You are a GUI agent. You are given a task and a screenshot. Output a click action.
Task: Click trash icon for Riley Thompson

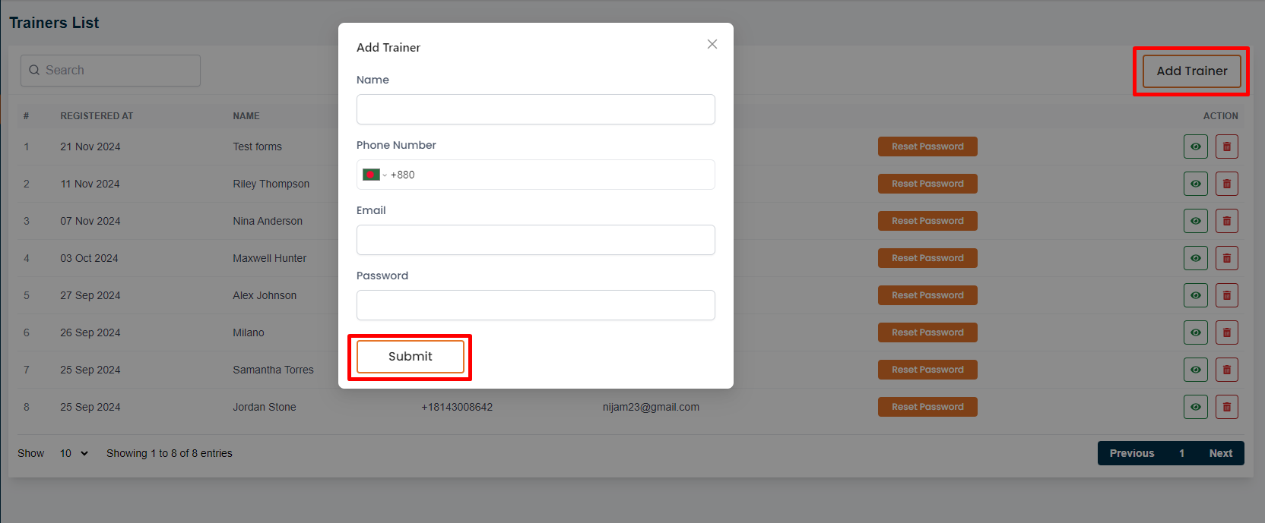(x=1226, y=184)
